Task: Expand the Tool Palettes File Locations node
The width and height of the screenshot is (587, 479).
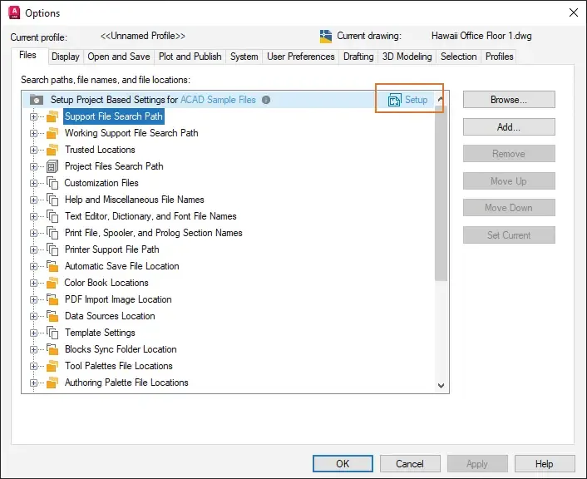Action: pos(33,366)
